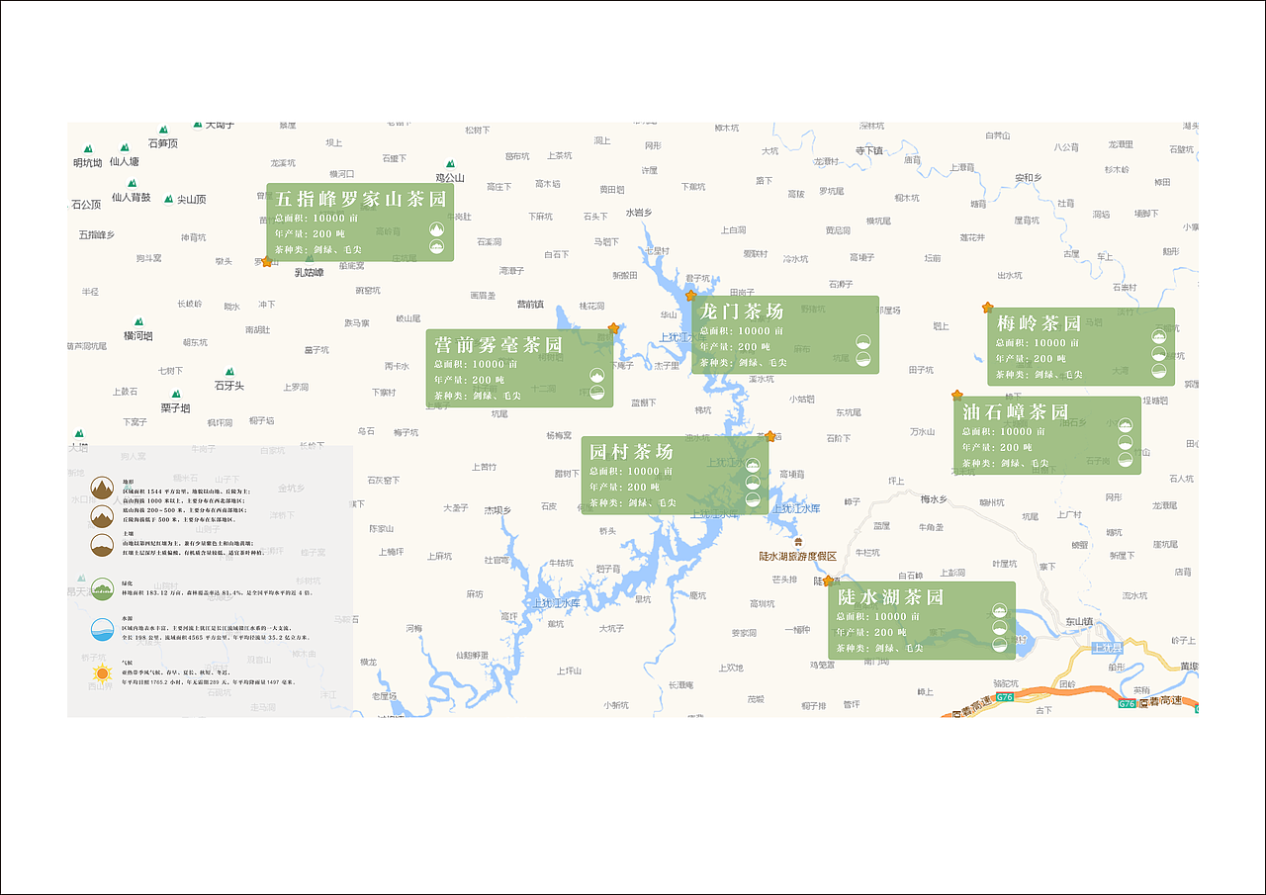Image resolution: width=1266 pixels, height=895 pixels.
Task: Click 茶种类：剑绿、毛尖 in 陡水湖茶园 card
Action: click(x=879, y=648)
